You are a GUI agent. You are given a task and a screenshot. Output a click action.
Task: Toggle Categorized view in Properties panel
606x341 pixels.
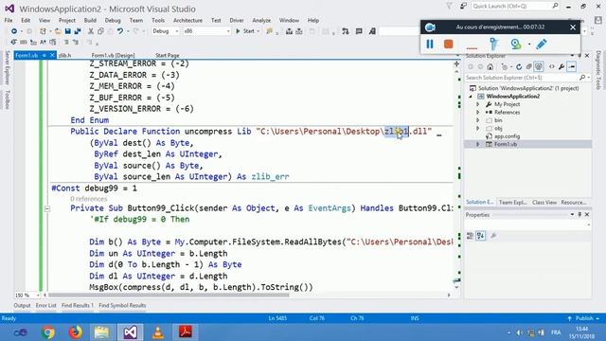pyautogui.click(x=470, y=236)
